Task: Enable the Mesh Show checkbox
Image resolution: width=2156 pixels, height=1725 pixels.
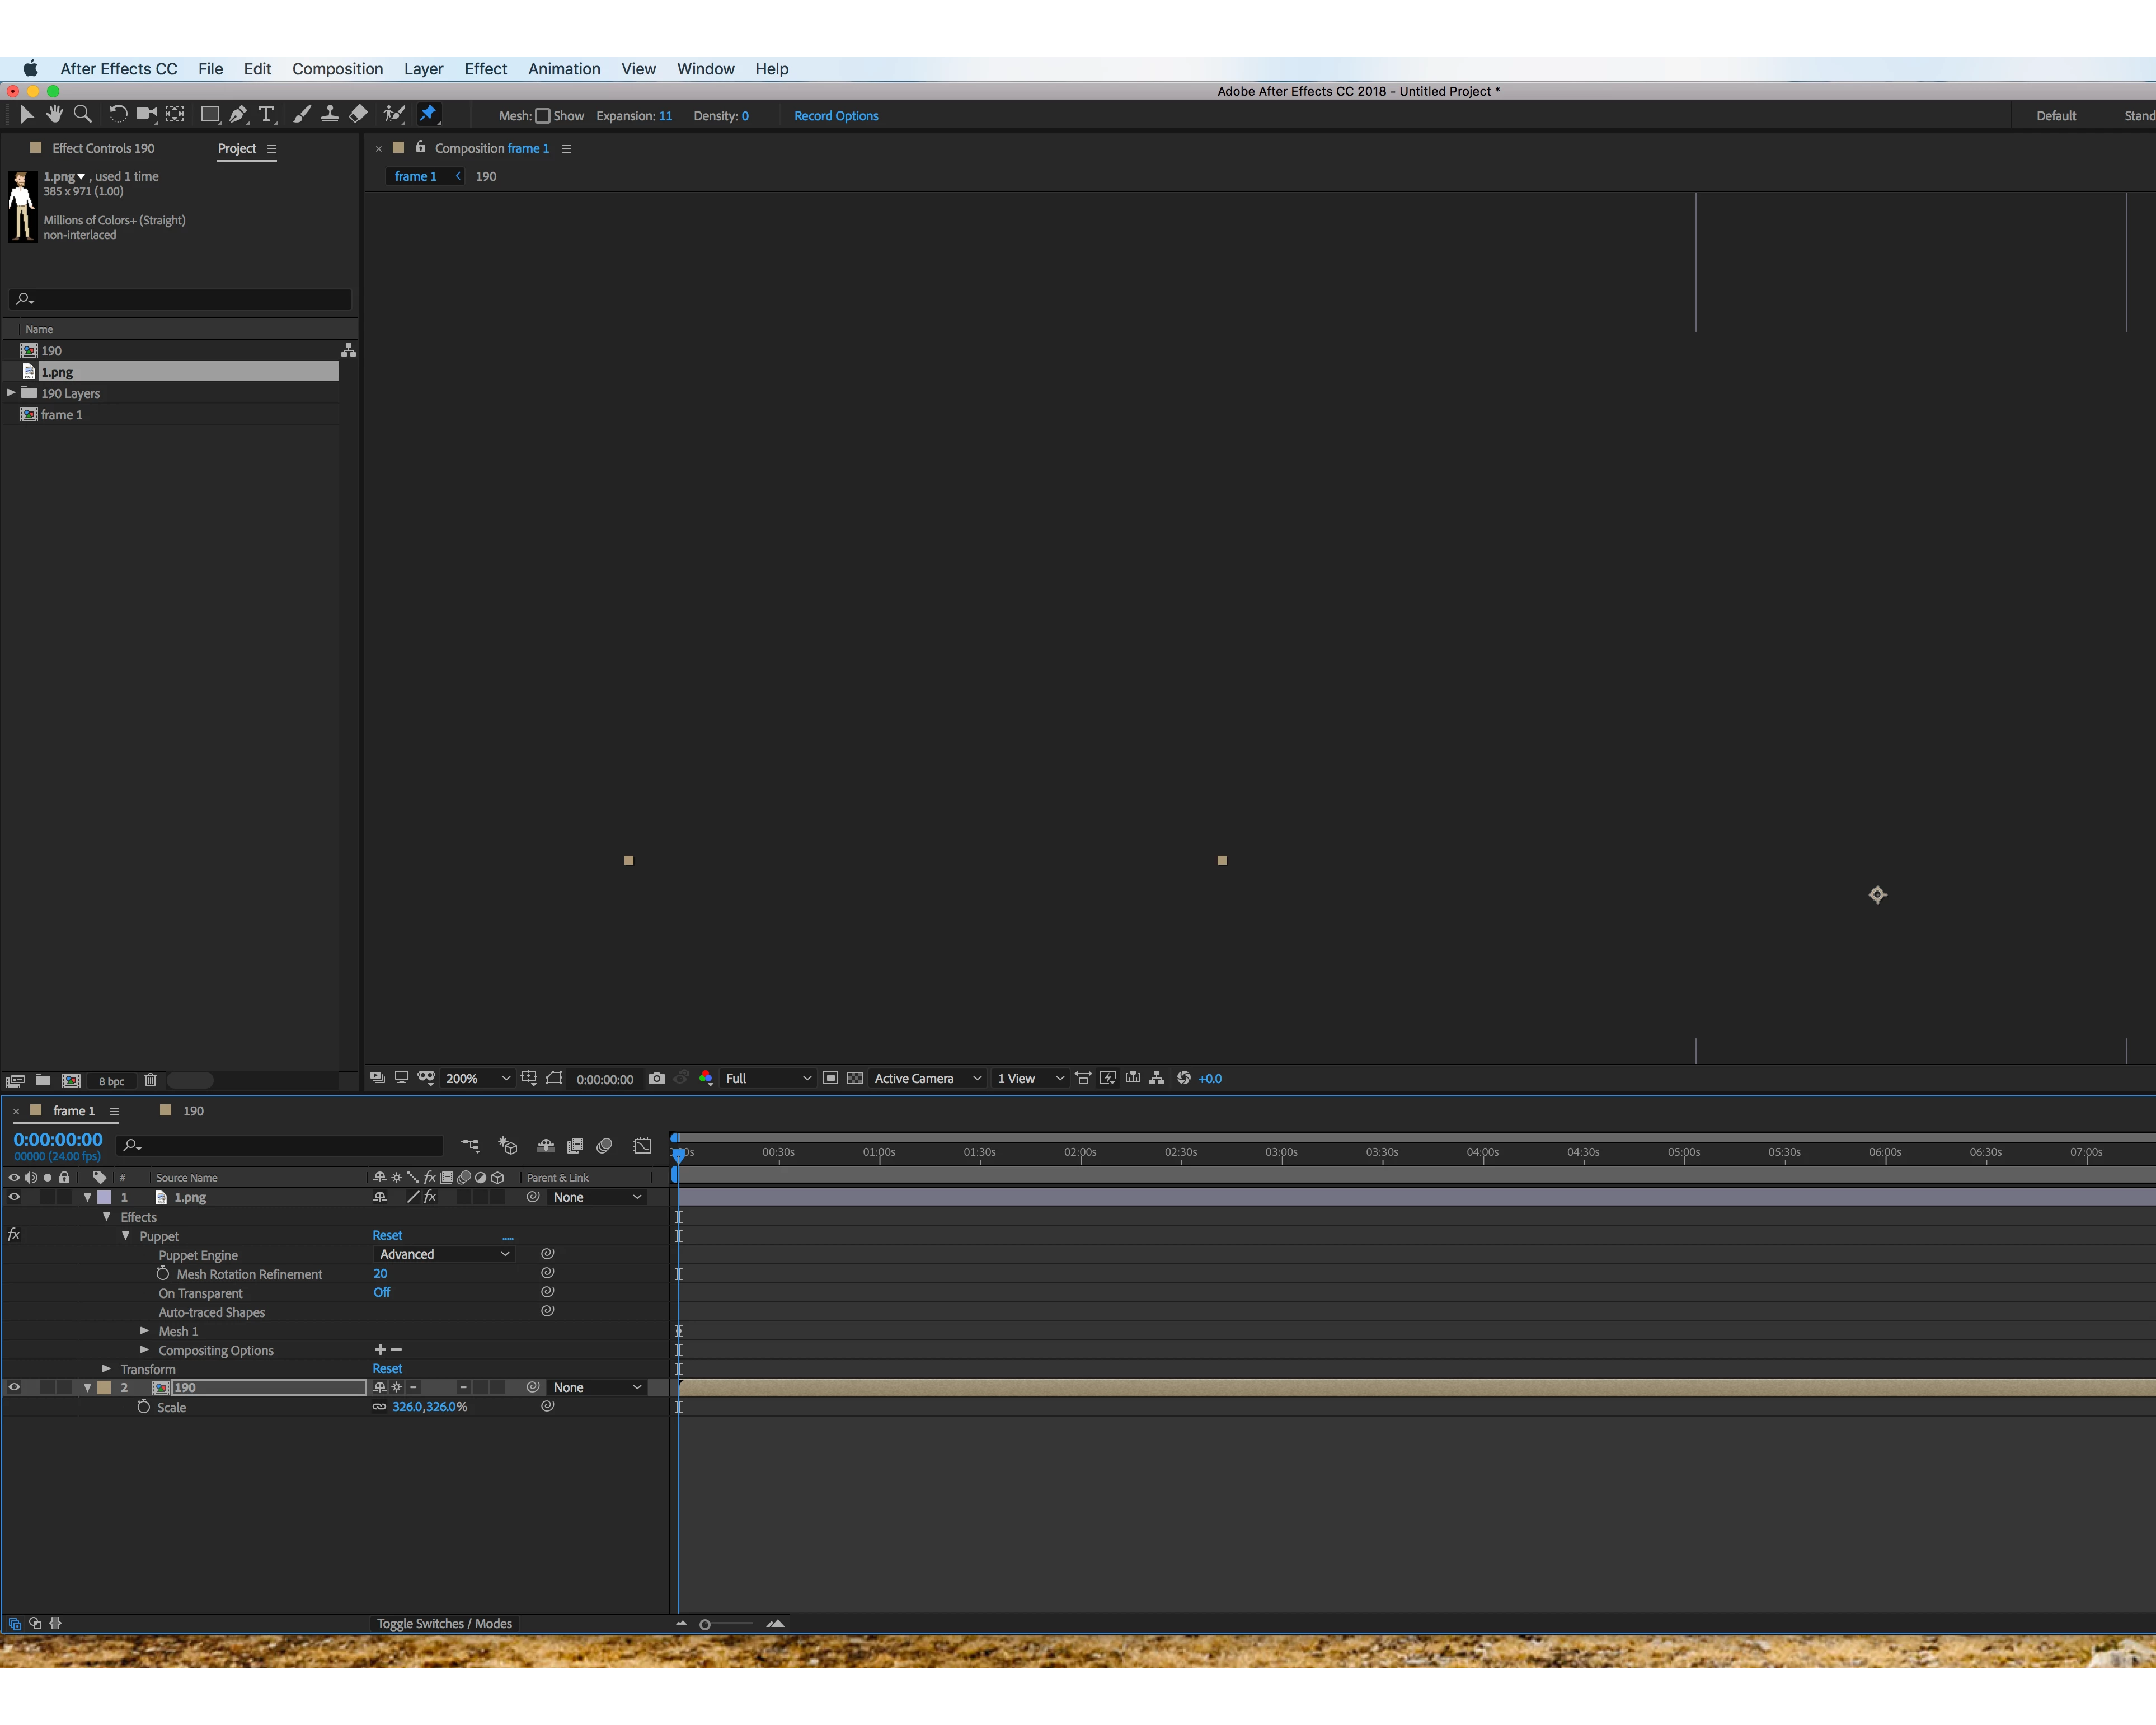Action: coord(543,116)
